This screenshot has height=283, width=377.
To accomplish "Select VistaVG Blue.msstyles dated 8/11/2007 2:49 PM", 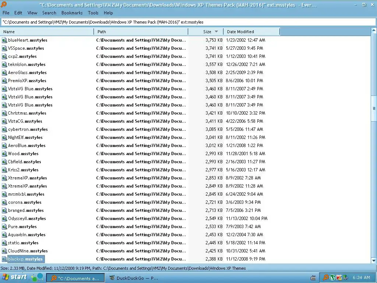I will 30,89.
